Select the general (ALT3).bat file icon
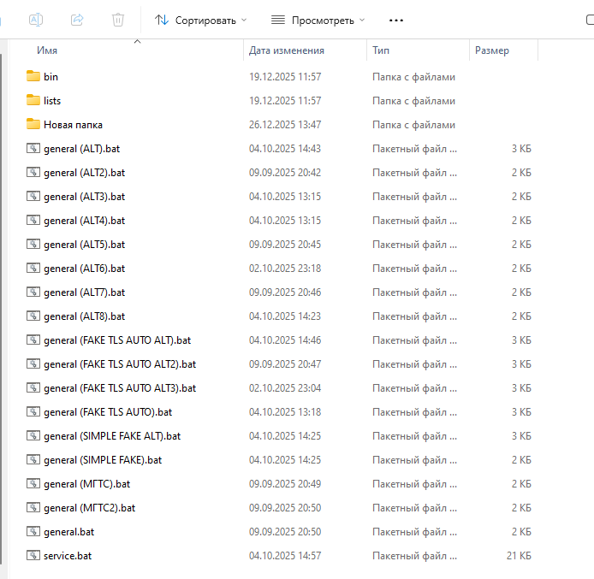The width and height of the screenshot is (594, 579). pos(33,196)
